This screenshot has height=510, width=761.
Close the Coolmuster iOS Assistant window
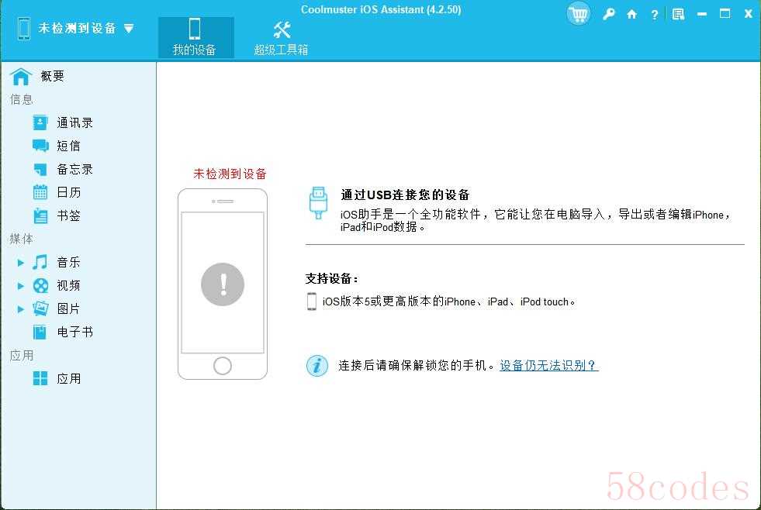749,14
